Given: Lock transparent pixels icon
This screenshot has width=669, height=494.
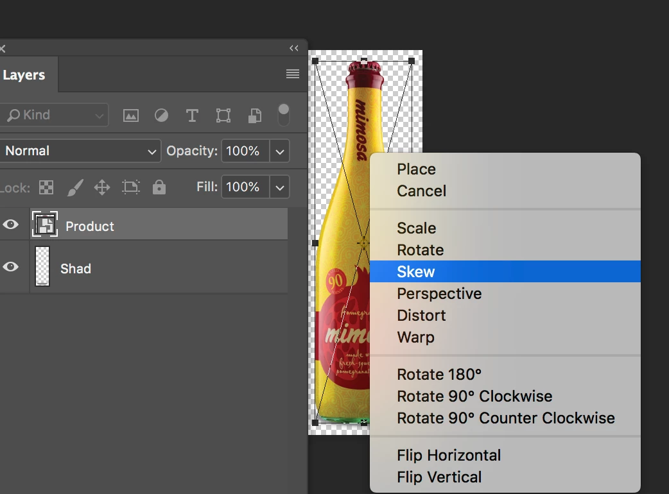Looking at the screenshot, I should click(46, 187).
